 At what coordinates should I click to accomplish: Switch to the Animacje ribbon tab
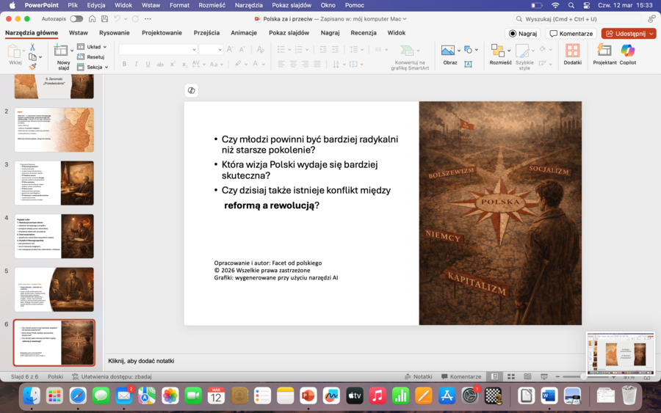point(244,33)
